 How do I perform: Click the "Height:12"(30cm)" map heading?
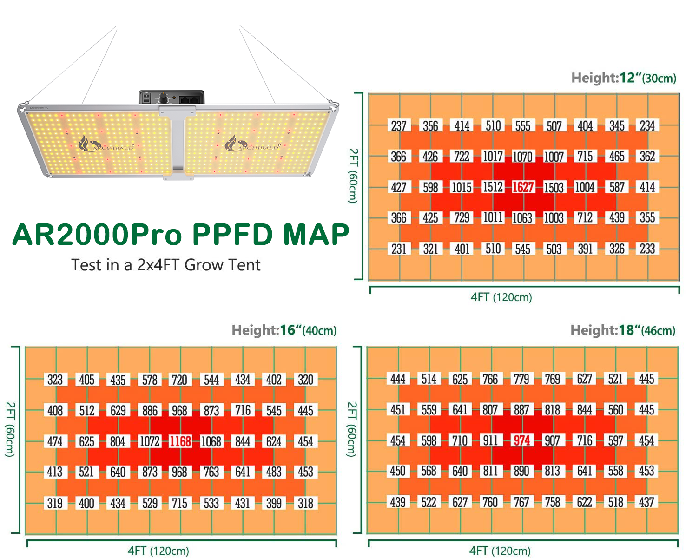pyautogui.click(x=624, y=78)
